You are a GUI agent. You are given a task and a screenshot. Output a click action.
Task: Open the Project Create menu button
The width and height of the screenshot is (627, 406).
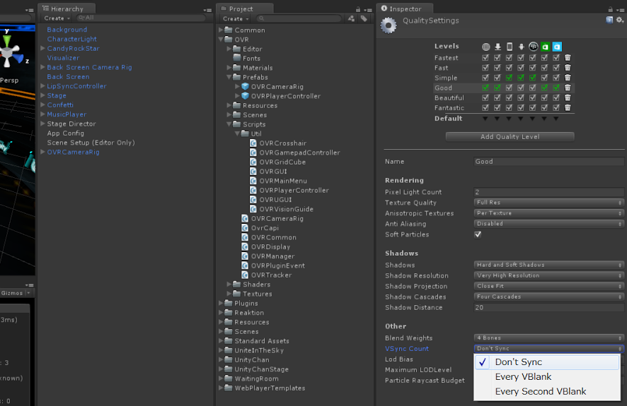tap(236, 19)
